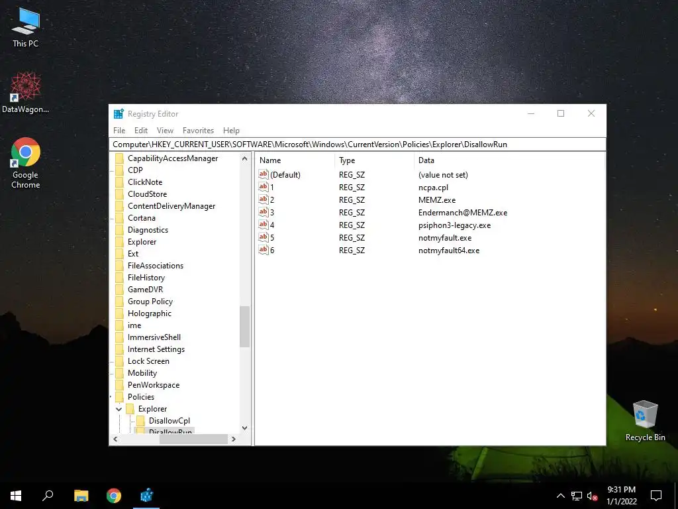Select the Diagnostics key

[x=148, y=230]
